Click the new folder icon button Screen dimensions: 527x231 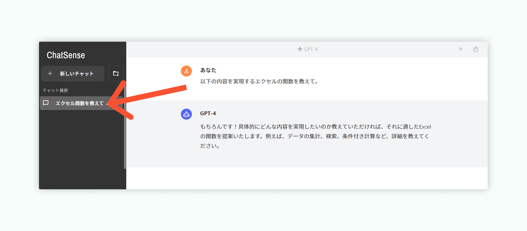(116, 74)
